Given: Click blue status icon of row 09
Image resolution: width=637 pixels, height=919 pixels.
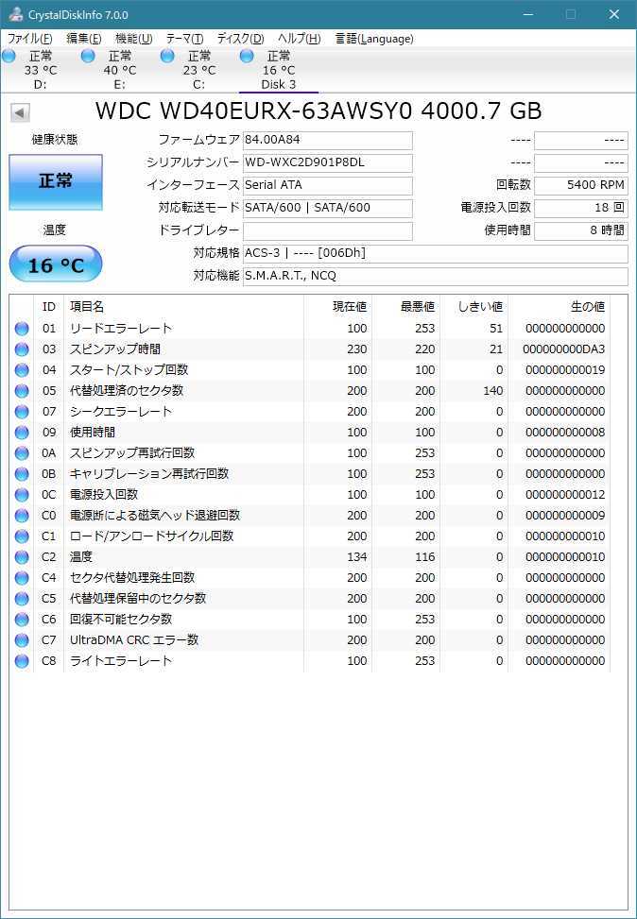Looking at the screenshot, I should pos(22,433).
